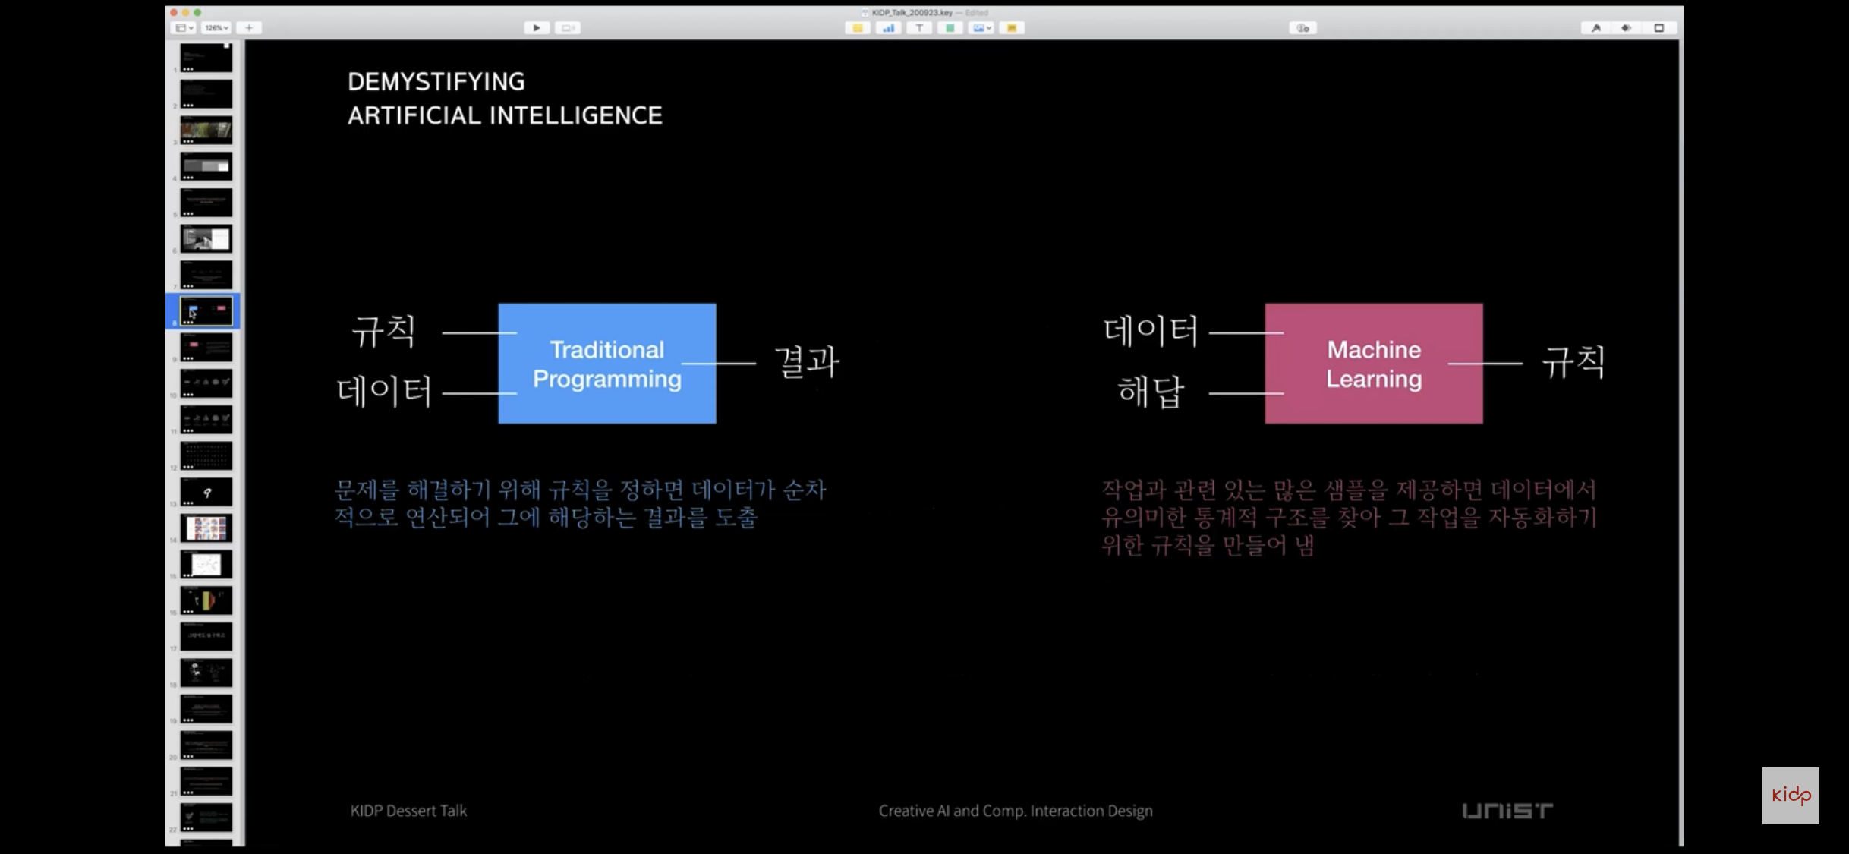This screenshot has height=854, width=1849.
Task: Select the slide 3 thumbnail with photo
Action: coord(206,130)
